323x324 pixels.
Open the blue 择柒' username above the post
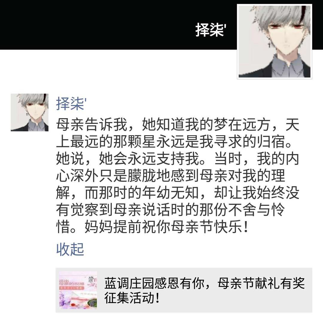[x=71, y=104]
